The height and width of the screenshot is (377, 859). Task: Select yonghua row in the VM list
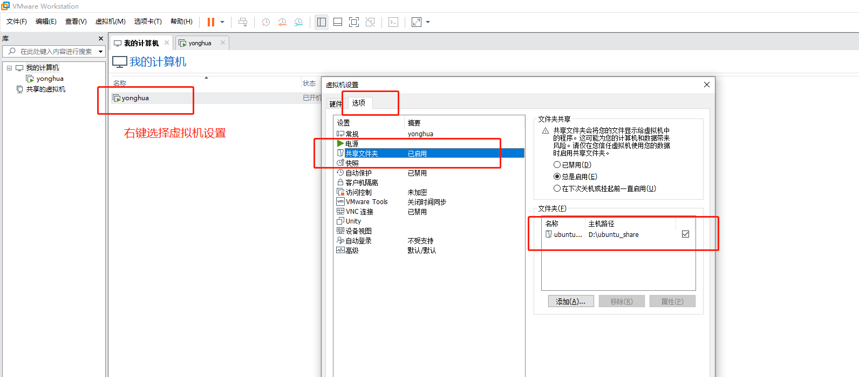216,98
